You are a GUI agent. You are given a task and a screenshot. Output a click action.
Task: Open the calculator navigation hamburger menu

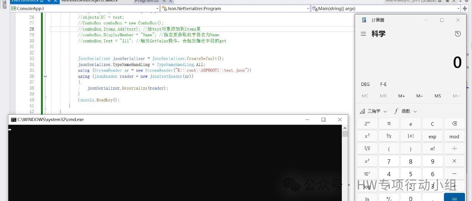(364, 34)
